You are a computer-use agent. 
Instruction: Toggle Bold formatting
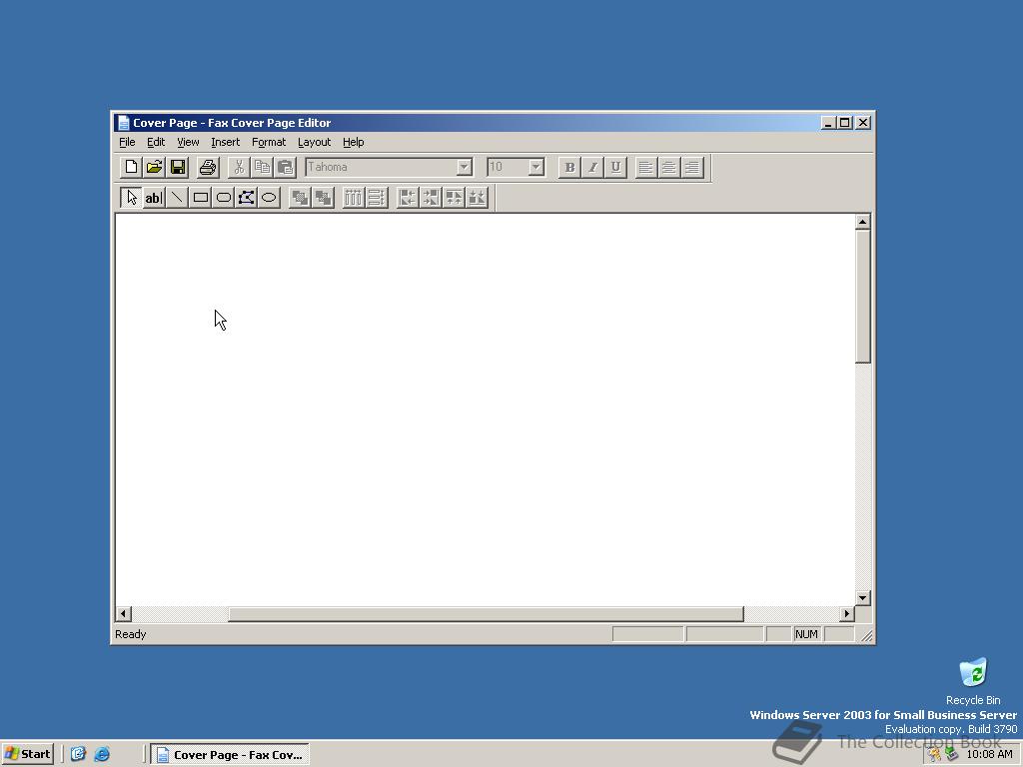[569, 167]
